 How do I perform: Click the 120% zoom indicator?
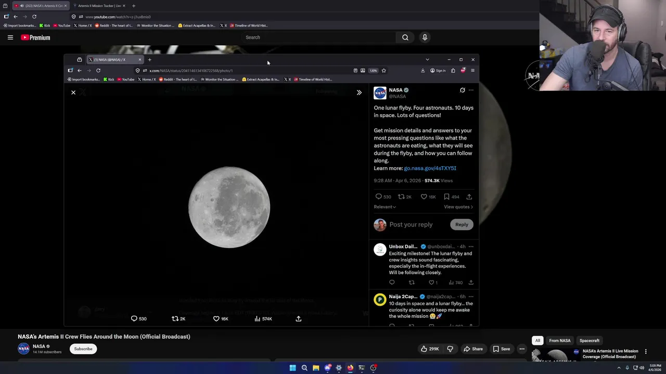[373, 71]
